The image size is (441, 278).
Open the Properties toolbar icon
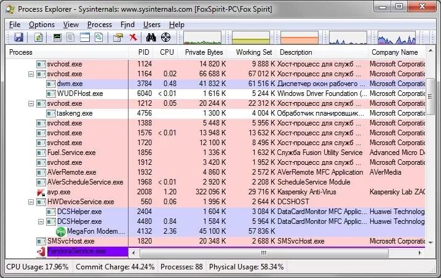[x=118, y=37]
